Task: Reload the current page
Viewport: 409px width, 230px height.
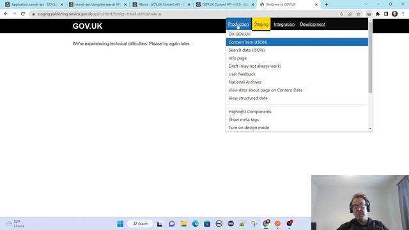Action: pos(23,14)
